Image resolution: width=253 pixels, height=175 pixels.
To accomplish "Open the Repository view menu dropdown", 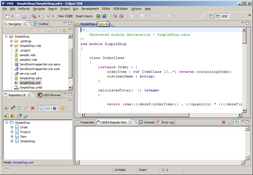I will pos(70,100).
